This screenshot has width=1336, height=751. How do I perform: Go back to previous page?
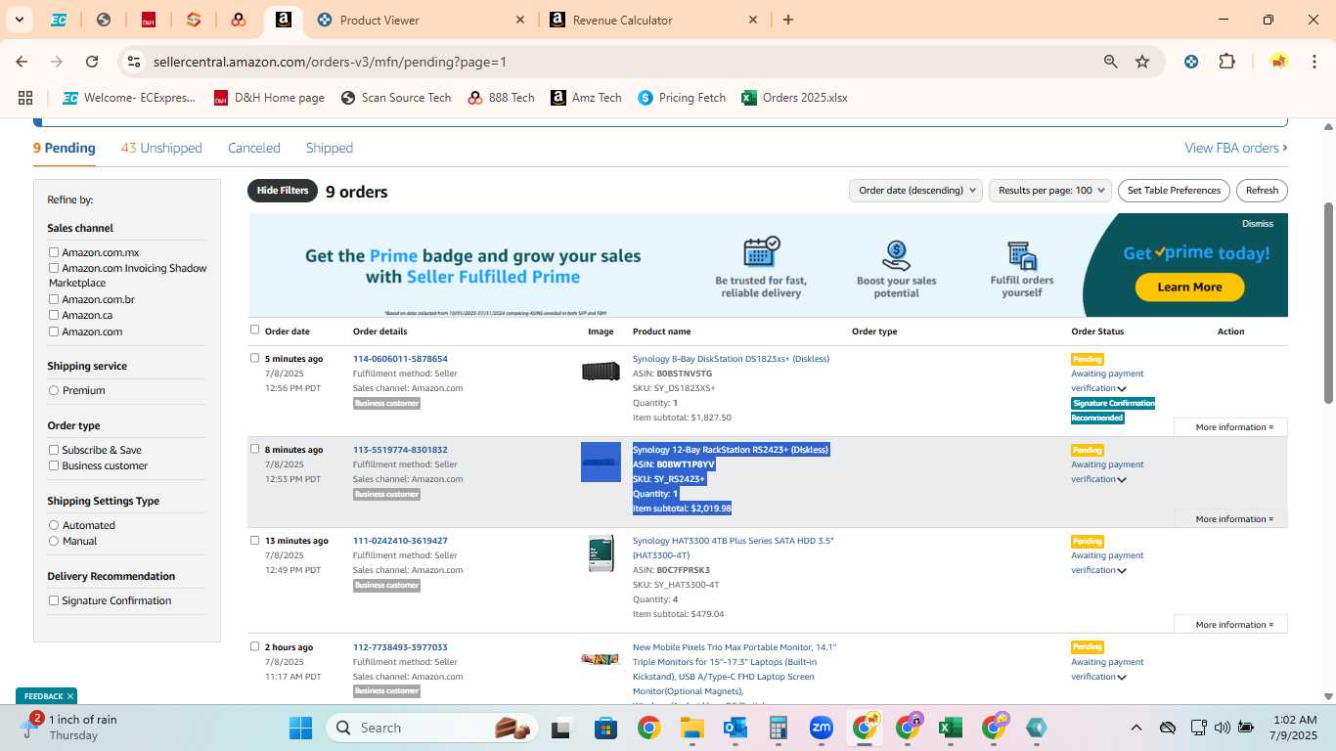click(x=22, y=61)
